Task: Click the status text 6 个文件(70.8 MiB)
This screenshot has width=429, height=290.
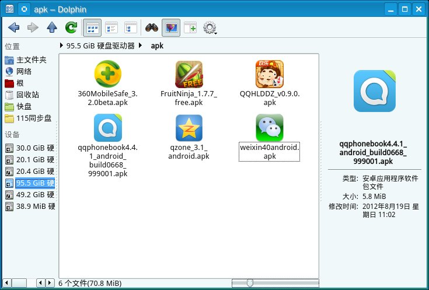Action: coord(90,283)
